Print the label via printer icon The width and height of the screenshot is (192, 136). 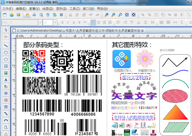34,15
